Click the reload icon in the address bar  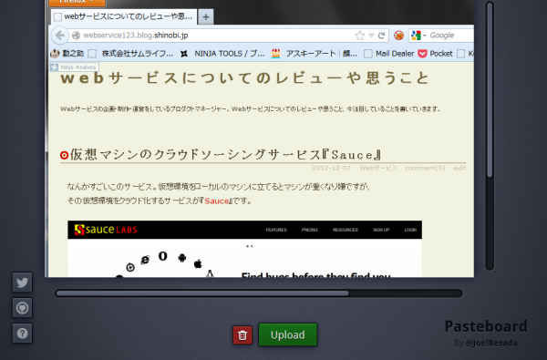(382, 36)
